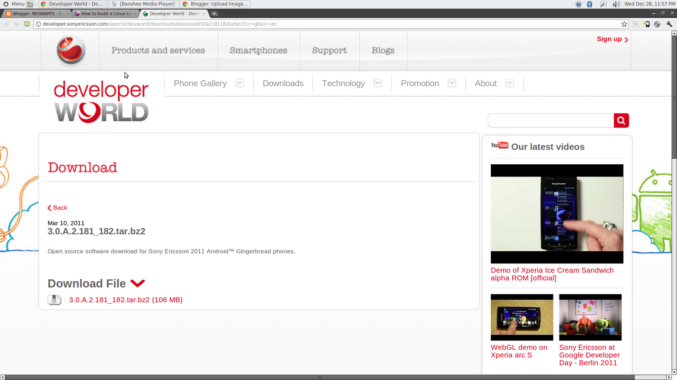Open the Technology navigation item
Viewport: 677px width, 380px height.
pos(343,83)
